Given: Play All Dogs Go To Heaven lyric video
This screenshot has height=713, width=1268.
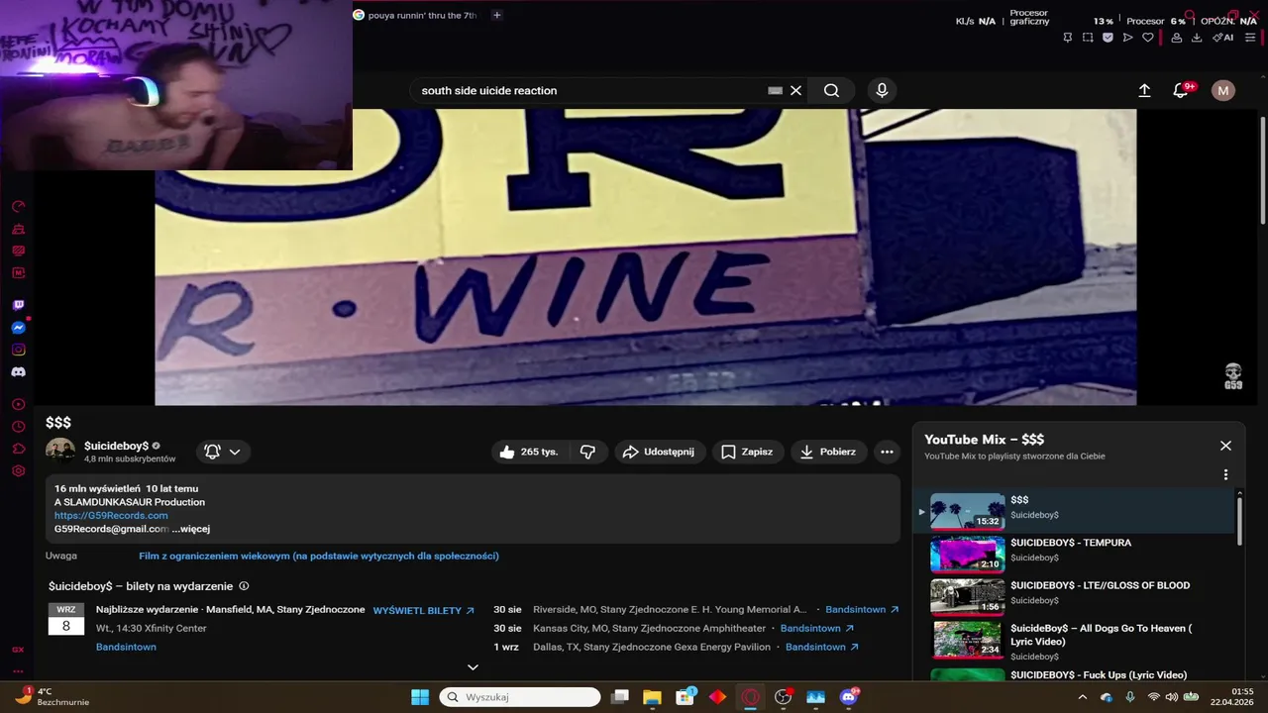Looking at the screenshot, I should [x=1076, y=641].
